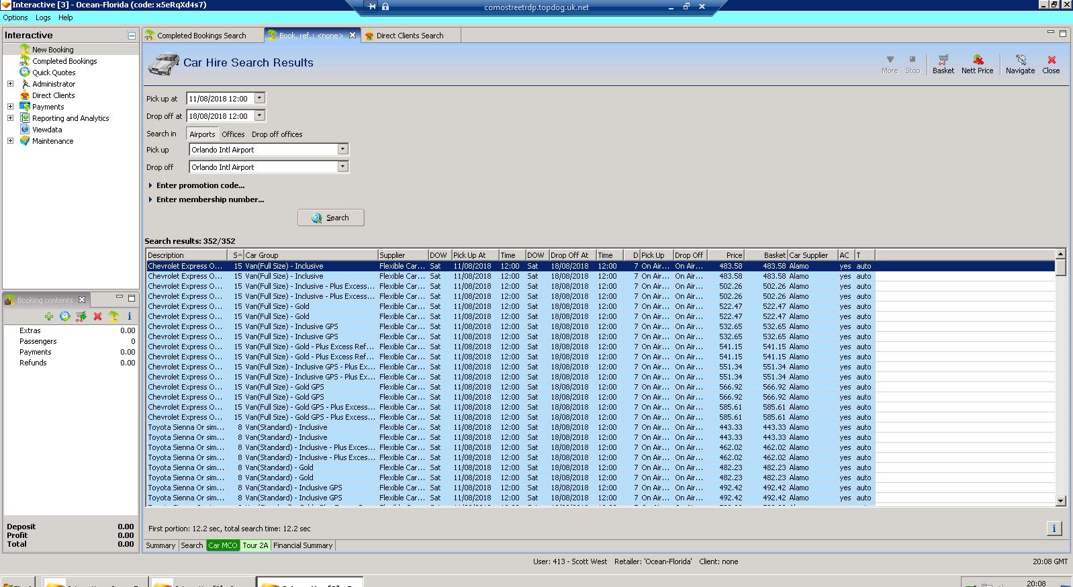Switch to Direct Clients Search tab

coord(410,36)
